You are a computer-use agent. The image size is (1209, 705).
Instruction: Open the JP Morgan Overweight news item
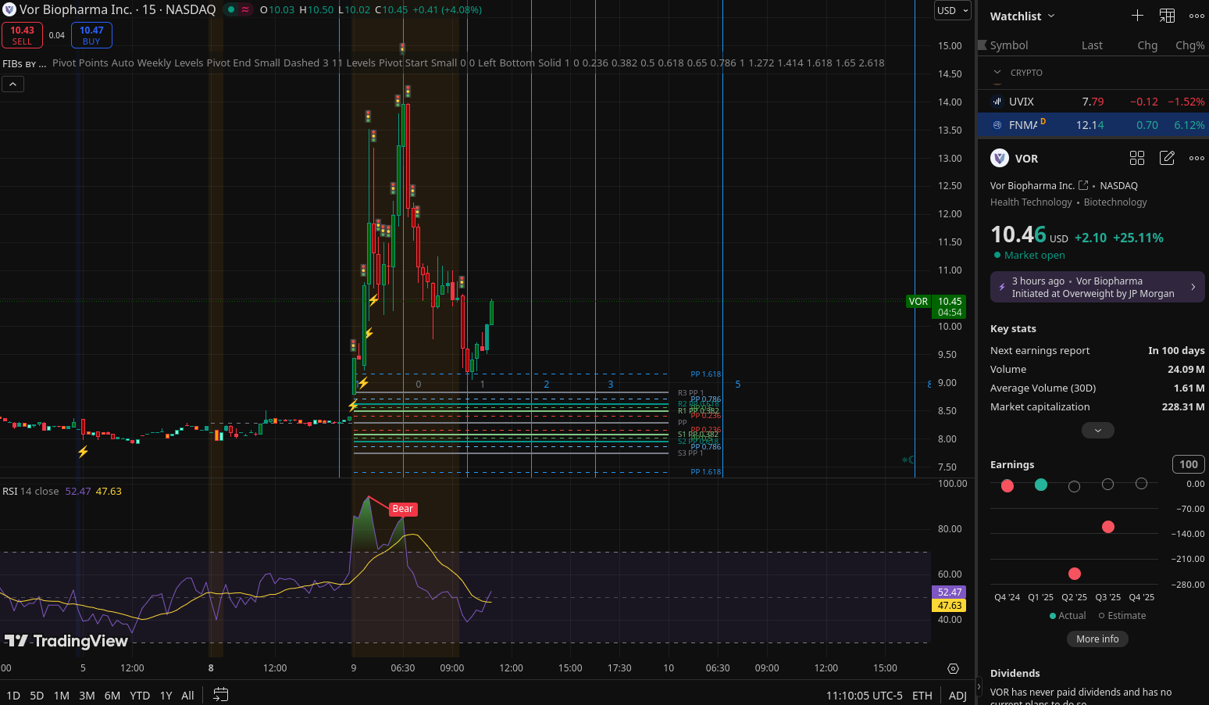click(x=1097, y=287)
